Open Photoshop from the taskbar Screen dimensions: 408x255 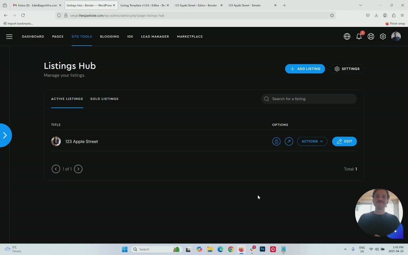pyautogui.click(x=262, y=249)
